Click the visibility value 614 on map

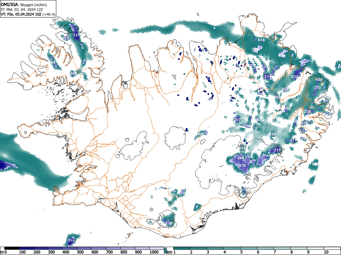(261, 40)
